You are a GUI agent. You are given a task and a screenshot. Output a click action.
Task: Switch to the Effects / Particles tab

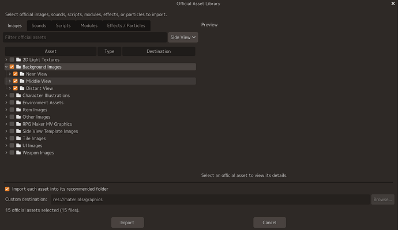[x=126, y=25]
